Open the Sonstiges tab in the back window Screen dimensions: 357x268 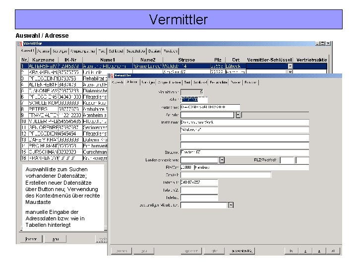pos(59,51)
